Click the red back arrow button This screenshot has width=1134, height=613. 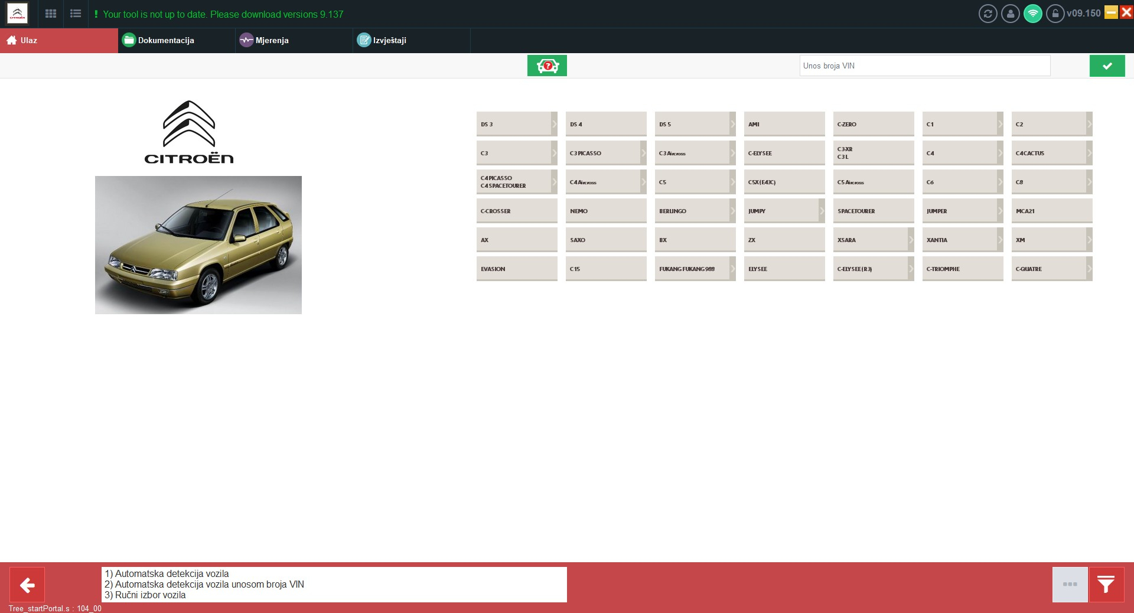click(27, 585)
